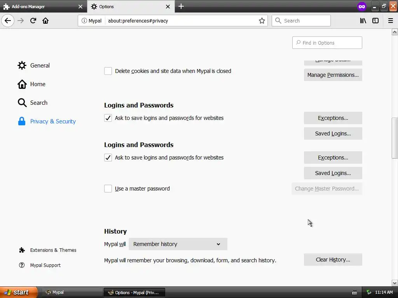The image size is (398, 298).
Task: Click the Windows start button
Action: click(x=19, y=292)
